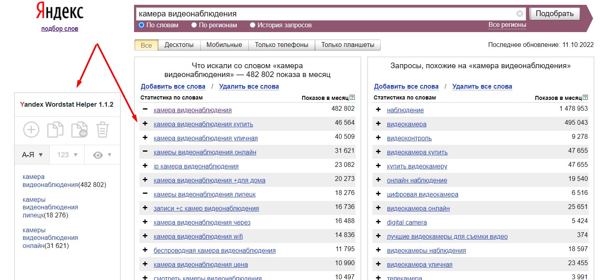Select the По словам radio button
This screenshot has height=280, width=616.
[141, 25]
